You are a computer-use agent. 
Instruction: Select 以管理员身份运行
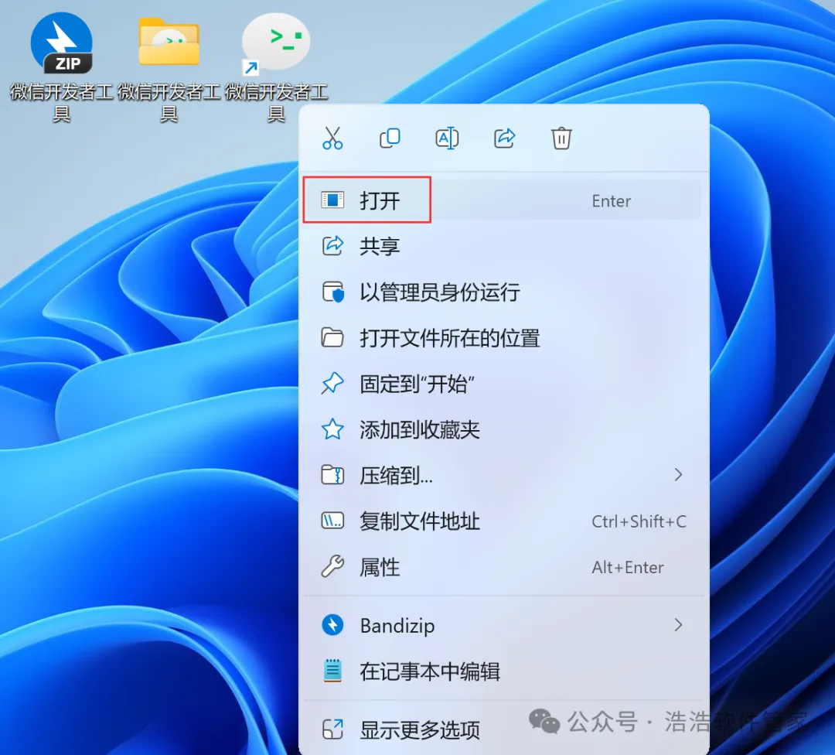pyautogui.click(x=503, y=292)
